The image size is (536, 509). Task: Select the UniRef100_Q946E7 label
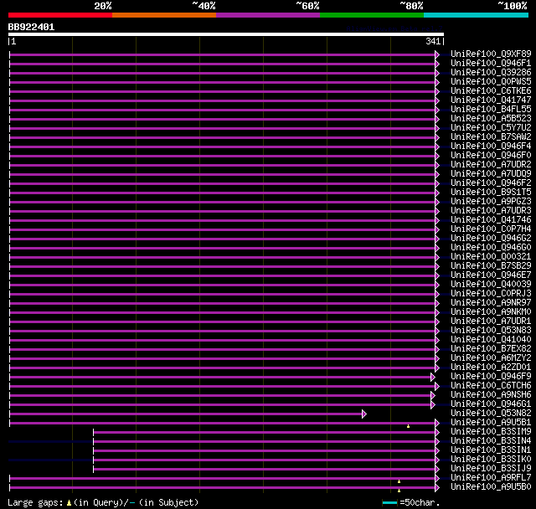[x=491, y=275]
